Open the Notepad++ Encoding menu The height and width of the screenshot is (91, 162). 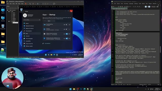126,4
